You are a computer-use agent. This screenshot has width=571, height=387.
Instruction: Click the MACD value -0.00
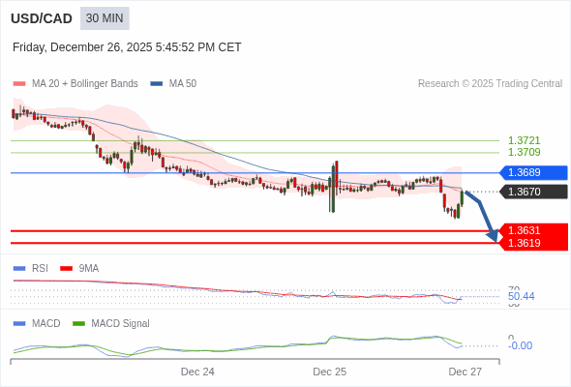click(x=520, y=345)
